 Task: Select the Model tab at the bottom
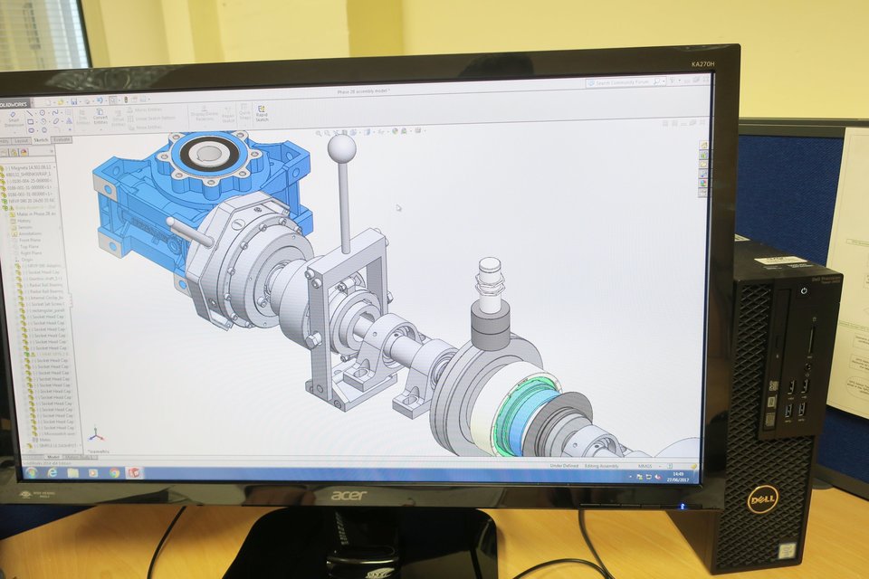[54, 457]
